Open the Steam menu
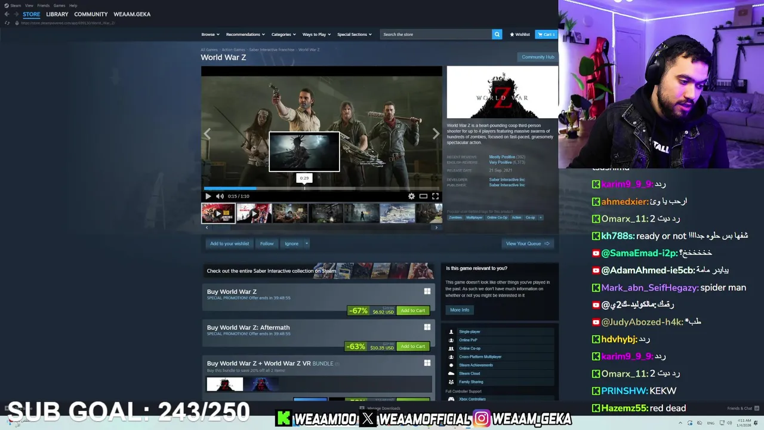 [14, 5]
